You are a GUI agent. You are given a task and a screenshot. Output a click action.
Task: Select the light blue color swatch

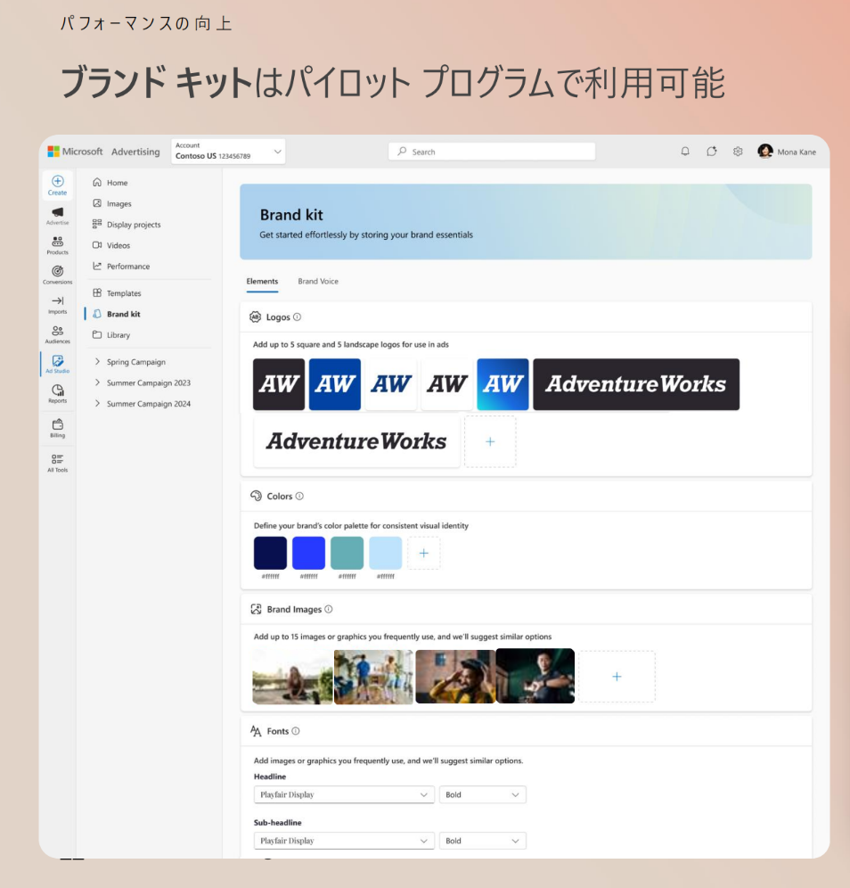(386, 554)
